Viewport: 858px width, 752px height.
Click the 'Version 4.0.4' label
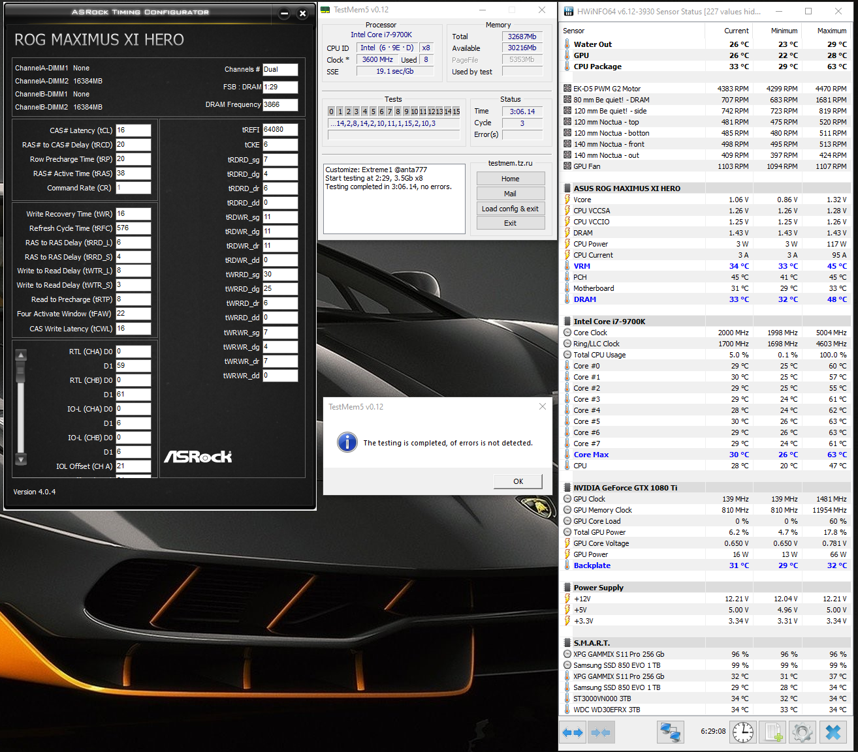coord(35,492)
